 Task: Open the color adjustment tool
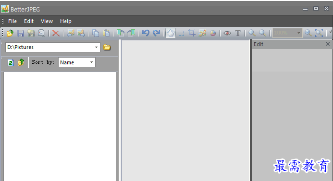tap(213, 33)
